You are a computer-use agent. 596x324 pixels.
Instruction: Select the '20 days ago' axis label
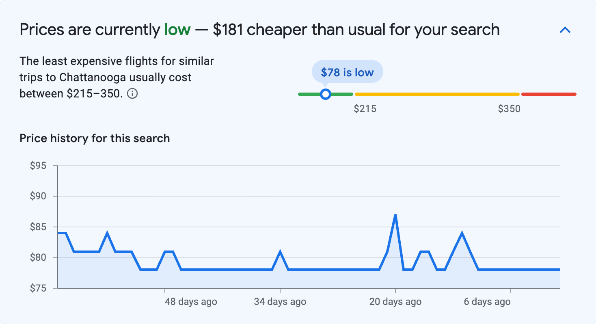click(x=395, y=302)
